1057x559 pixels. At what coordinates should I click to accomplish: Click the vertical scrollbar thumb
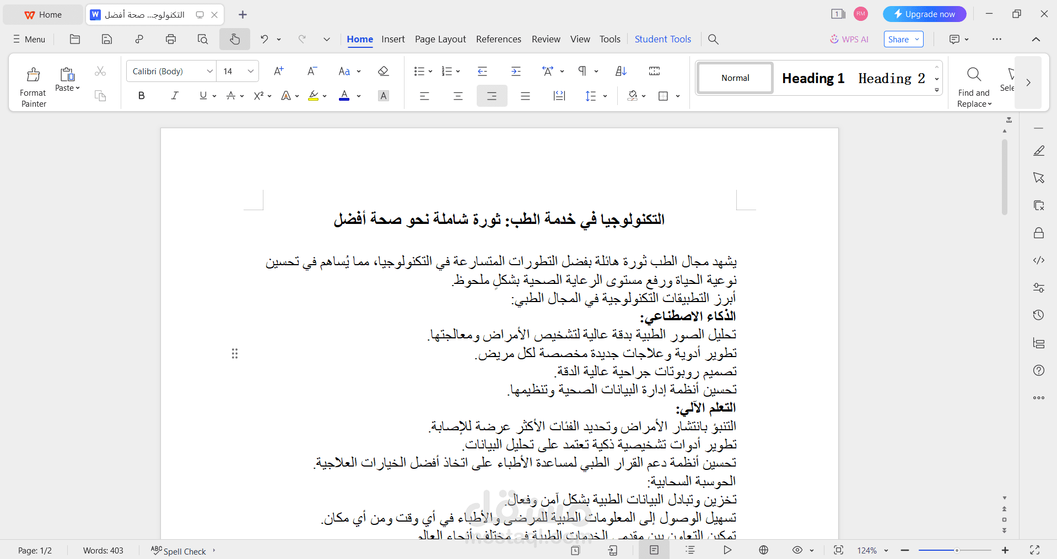[1005, 176]
